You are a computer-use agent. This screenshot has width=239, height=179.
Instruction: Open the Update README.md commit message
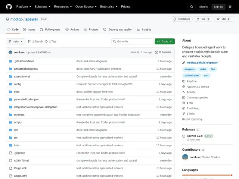click(39, 52)
